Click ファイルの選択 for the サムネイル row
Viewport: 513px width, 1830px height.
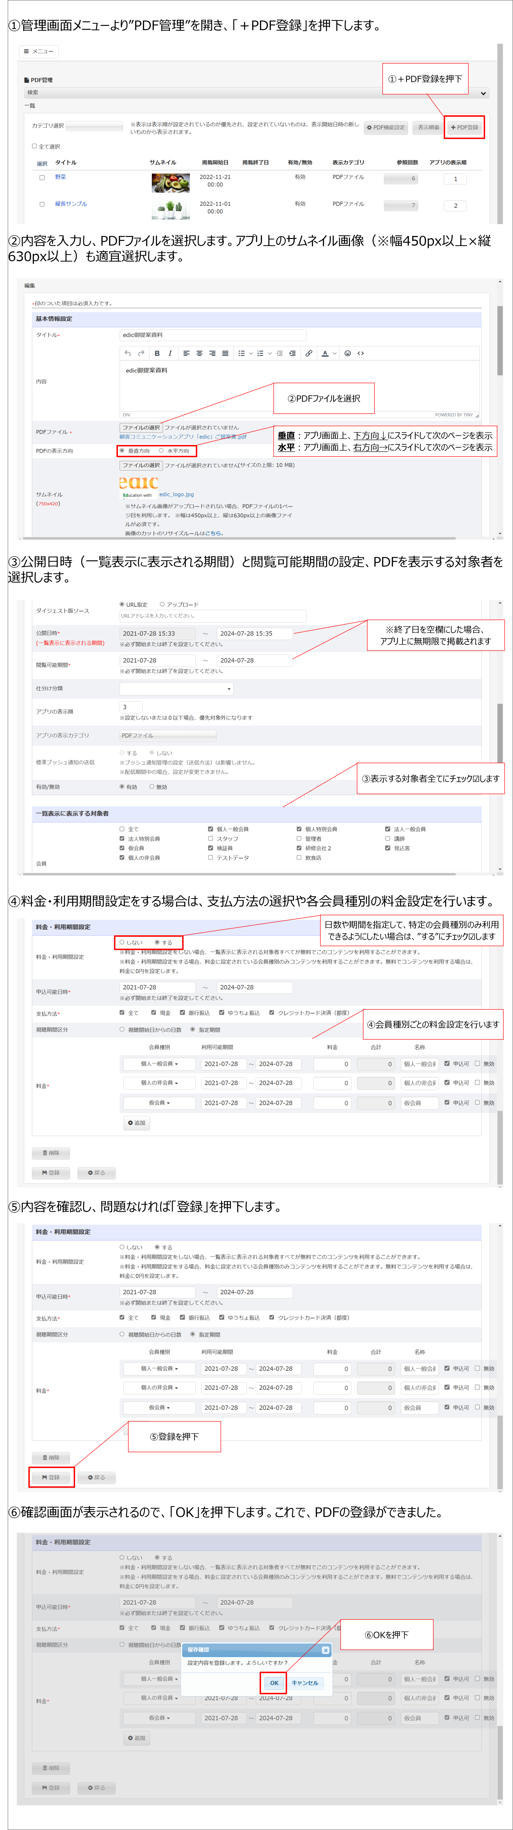[x=140, y=465]
